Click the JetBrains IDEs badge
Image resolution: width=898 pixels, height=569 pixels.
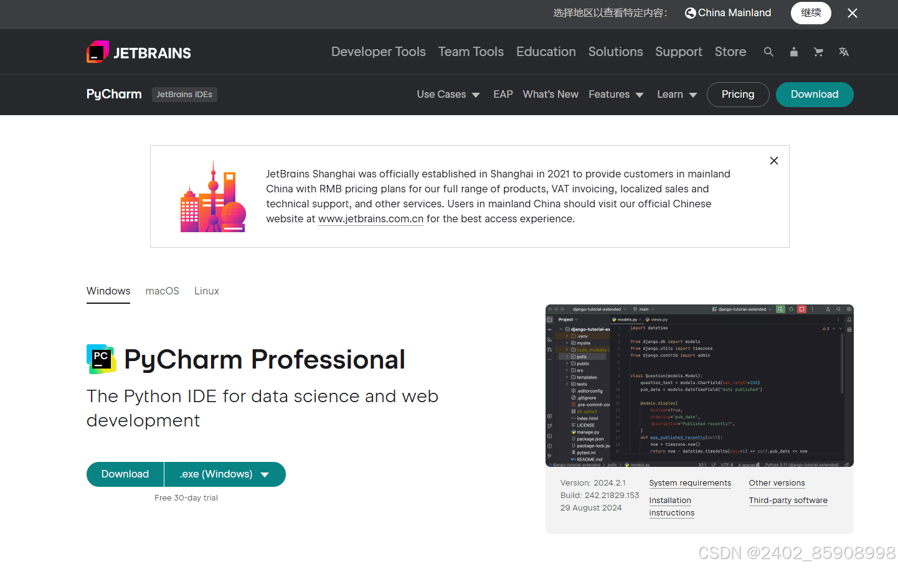(184, 95)
